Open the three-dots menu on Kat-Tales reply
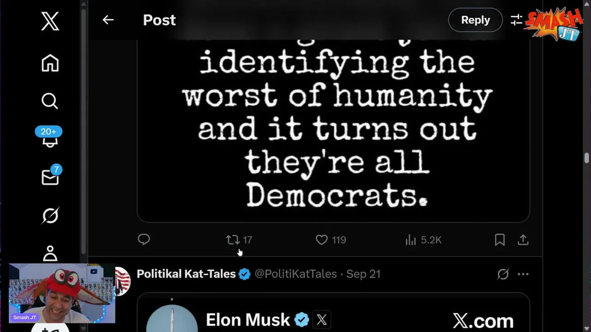This screenshot has height=332, width=591. [523, 274]
